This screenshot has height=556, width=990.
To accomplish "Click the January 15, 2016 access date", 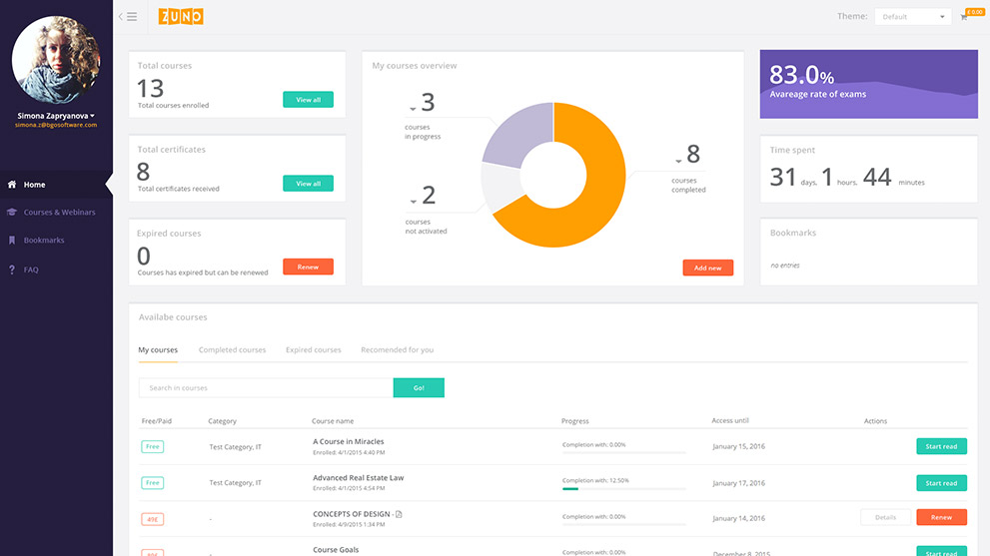I will 738,446.
